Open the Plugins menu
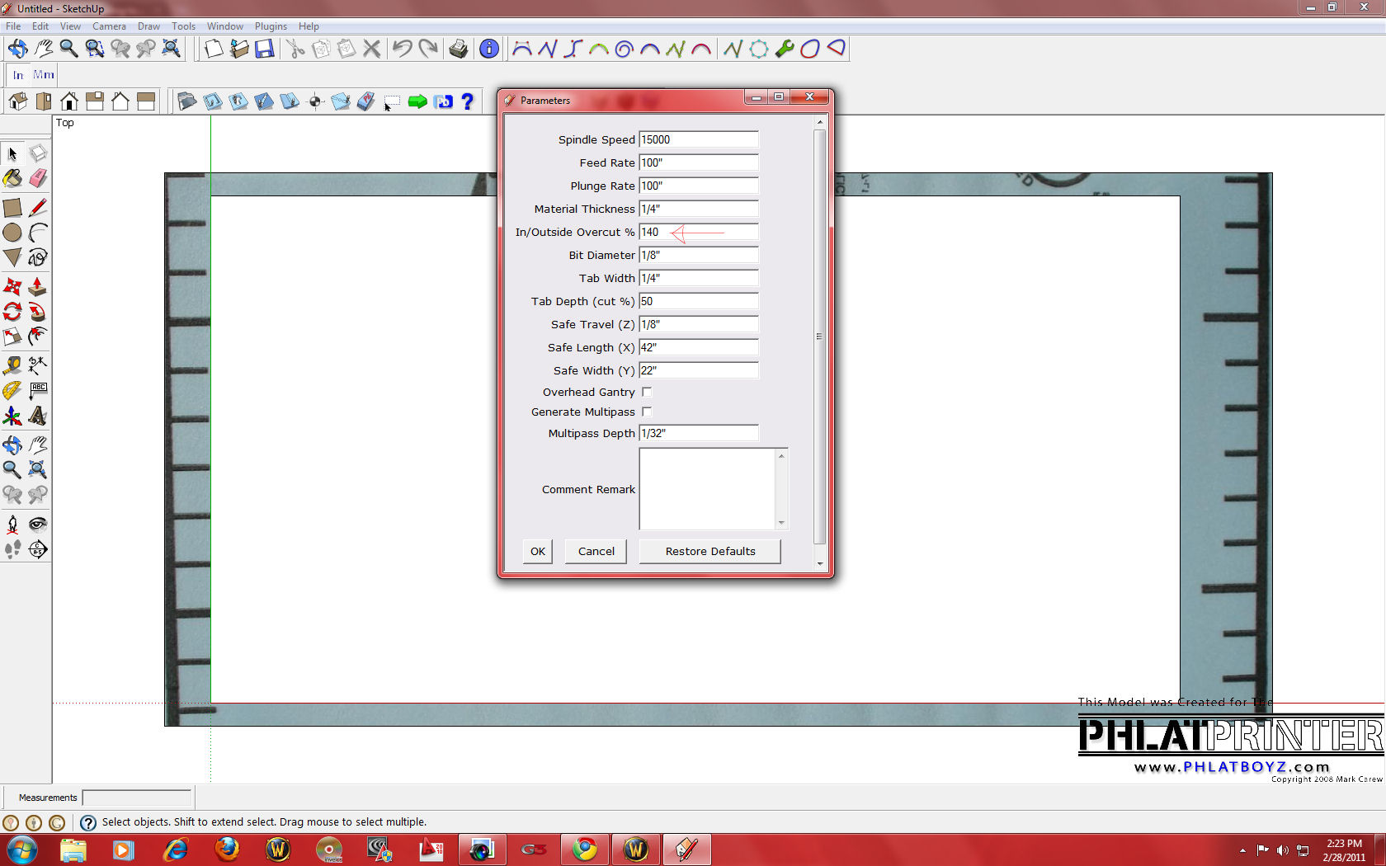The height and width of the screenshot is (866, 1386). [271, 26]
